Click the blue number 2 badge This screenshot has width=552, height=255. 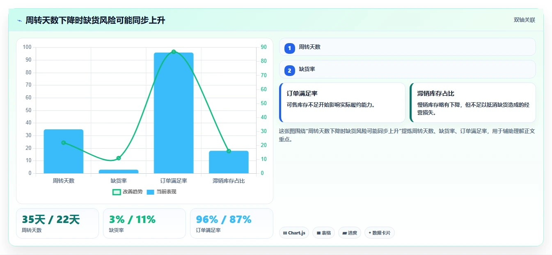coord(290,71)
